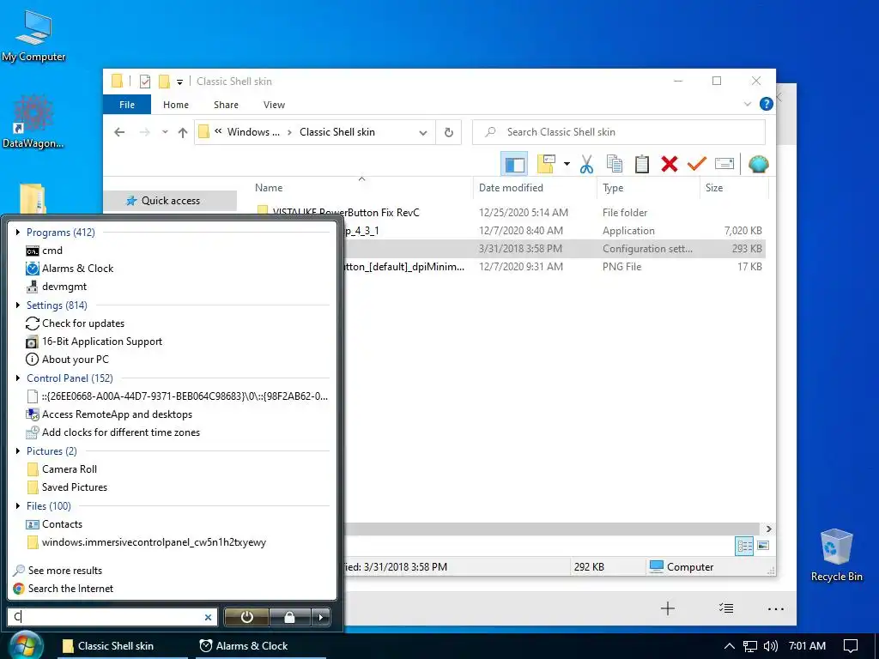Open the shutdown options arrow
Screen dimensions: 879x659
[x=321, y=617]
